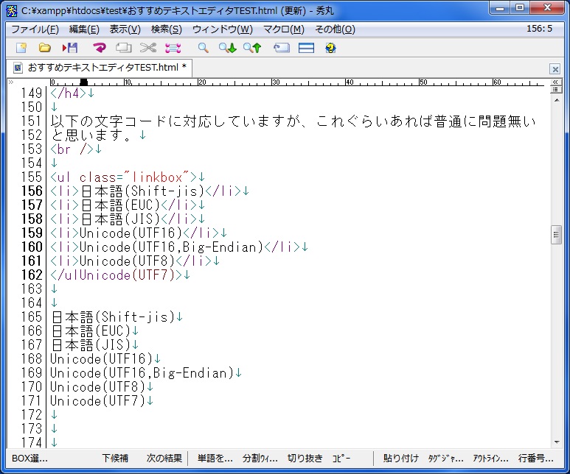Click the outline list icon above scrollbar
The height and width of the screenshot is (474, 570).
(x=555, y=89)
